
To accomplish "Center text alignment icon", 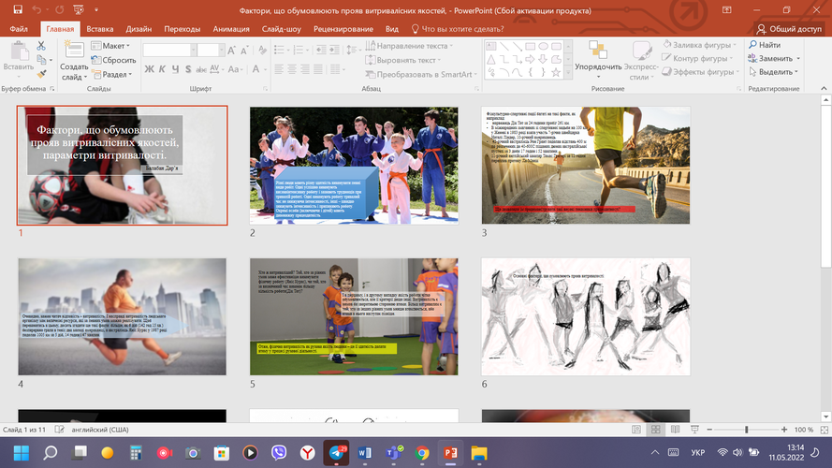I will click(292, 69).
